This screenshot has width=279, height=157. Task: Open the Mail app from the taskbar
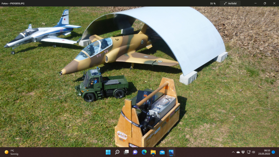pyautogui.click(x=162, y=152)
